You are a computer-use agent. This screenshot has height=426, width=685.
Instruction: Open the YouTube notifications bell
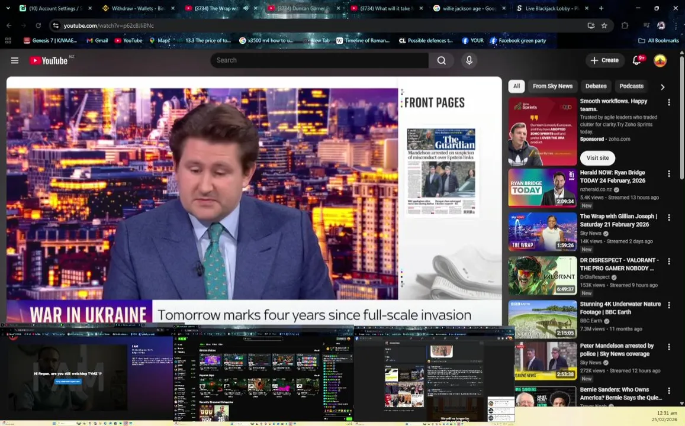click(x=637, y=60)
